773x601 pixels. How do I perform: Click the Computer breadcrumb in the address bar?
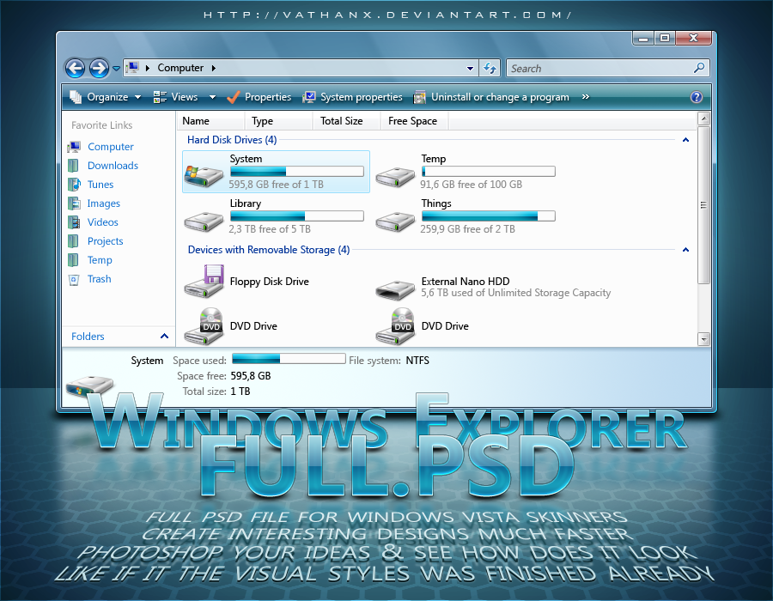pos(179,67)
